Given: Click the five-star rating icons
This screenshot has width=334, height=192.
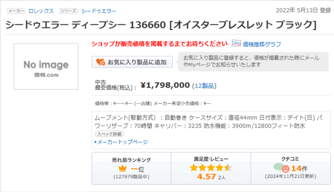Looking at the screenshot, I should pyautogui.click(x=211, y=168).
